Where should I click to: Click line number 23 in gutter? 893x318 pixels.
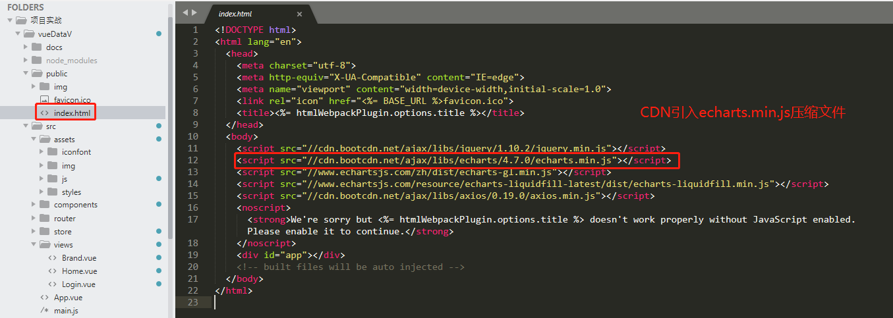[x=192, y=302]
